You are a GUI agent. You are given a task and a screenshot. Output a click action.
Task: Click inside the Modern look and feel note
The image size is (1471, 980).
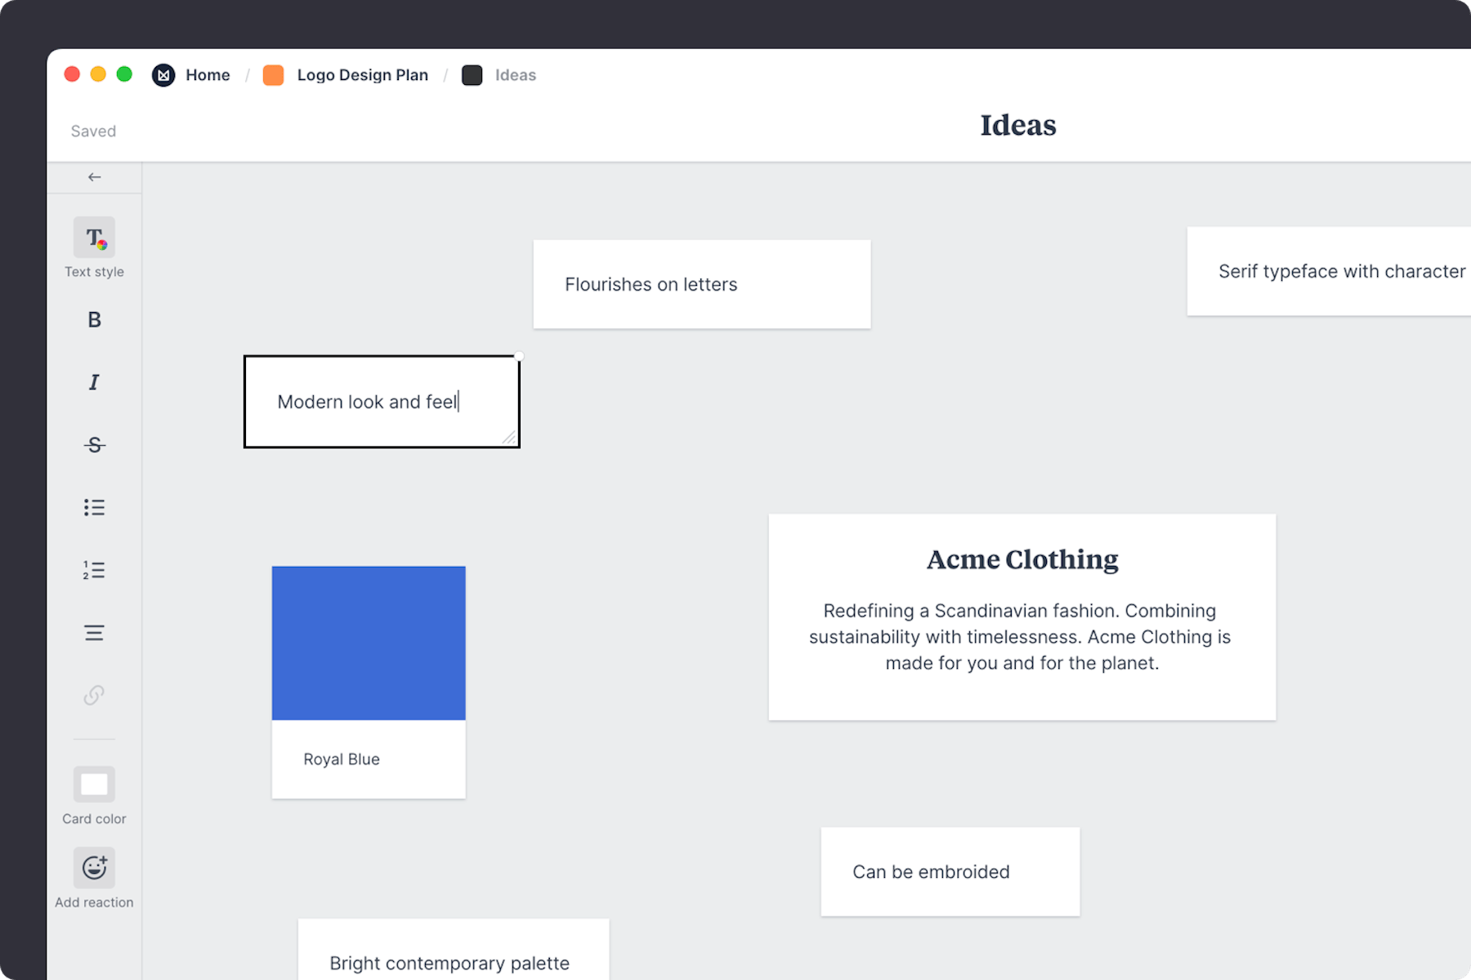click(x=381, y=401)
